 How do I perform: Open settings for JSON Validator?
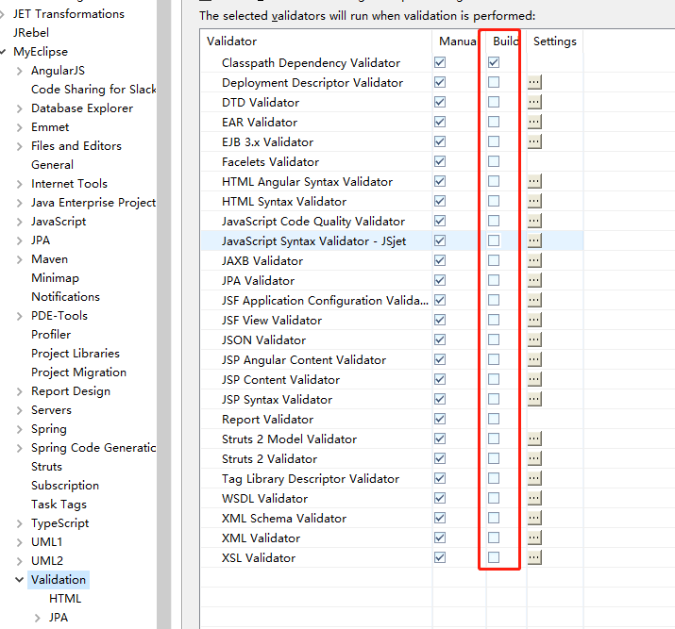[534, 339]
